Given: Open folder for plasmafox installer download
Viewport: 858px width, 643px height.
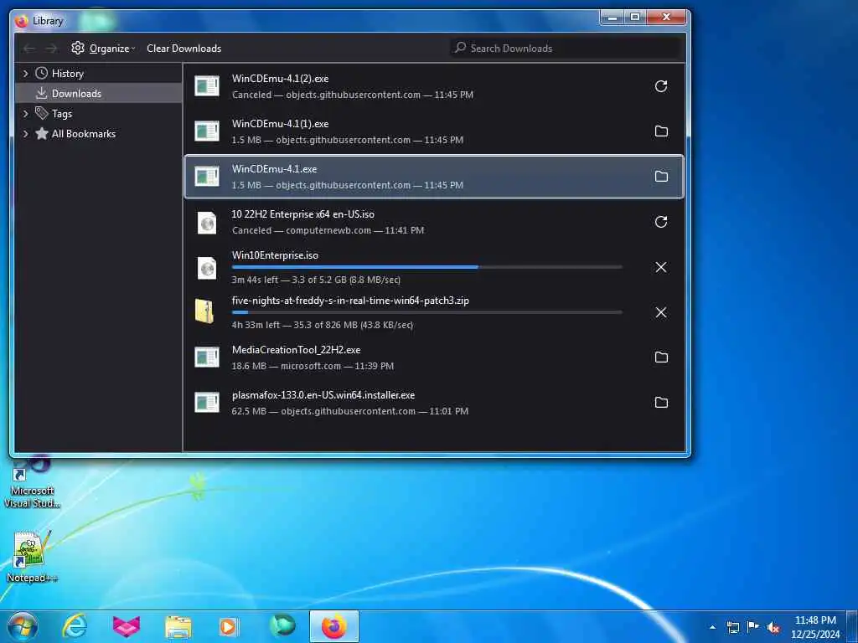Looking at the screenshot, I should (661, 403).
